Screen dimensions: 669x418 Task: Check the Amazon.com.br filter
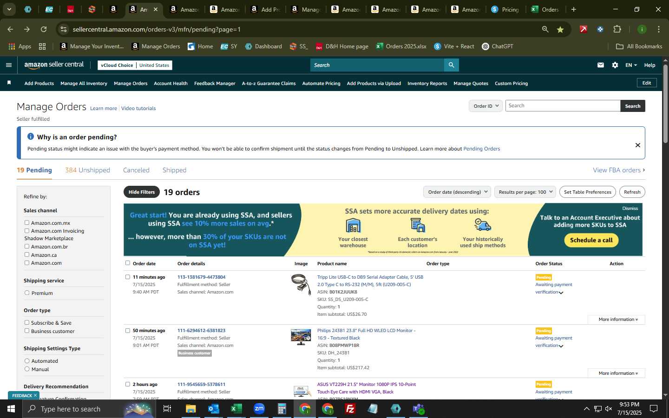click(x=27, y=247)
